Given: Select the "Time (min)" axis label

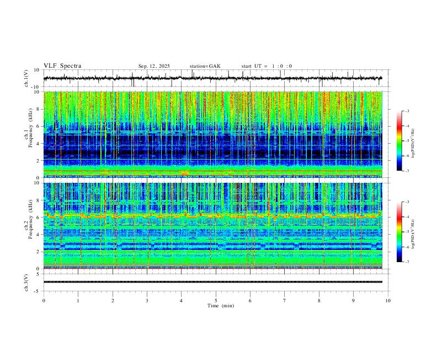Looking at the screenshot, I should tap(221, 306).
